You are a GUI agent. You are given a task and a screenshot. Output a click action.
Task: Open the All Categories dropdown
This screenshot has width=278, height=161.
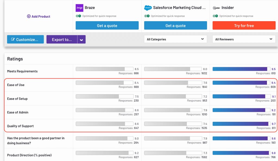(x=175, y=39)
